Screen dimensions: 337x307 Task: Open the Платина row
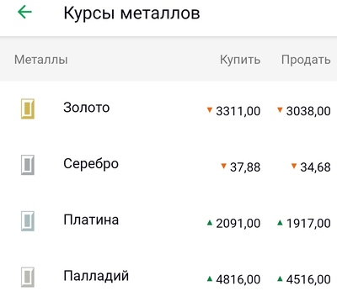(x=168, y=221)
